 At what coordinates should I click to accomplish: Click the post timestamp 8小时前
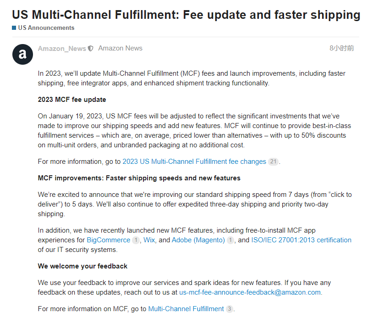coord(341,48)
